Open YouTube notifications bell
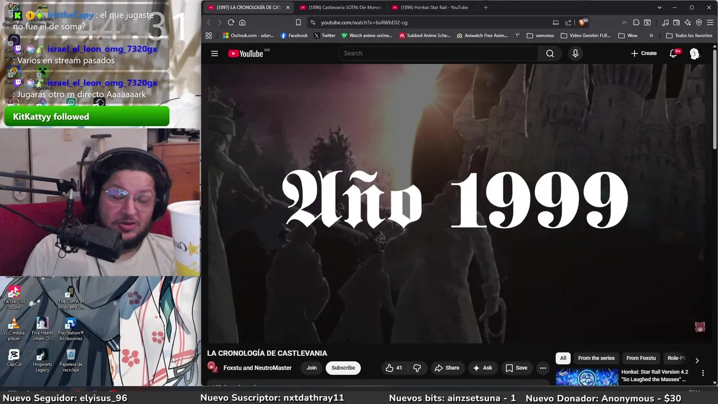Screen dimensions: 718x404 click(674, 53)
